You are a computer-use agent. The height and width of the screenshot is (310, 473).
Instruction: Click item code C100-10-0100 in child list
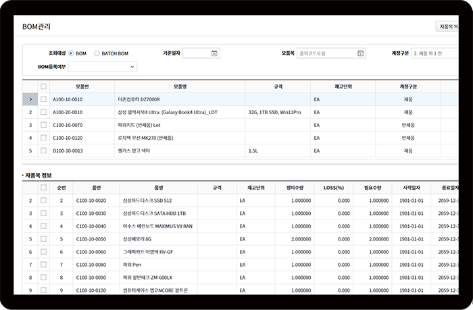pos(91,290)
